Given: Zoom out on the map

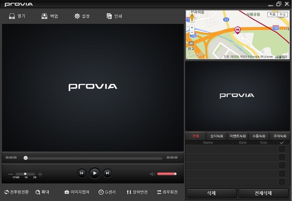Looking at the screenshot, I should (x=192, y=32).
